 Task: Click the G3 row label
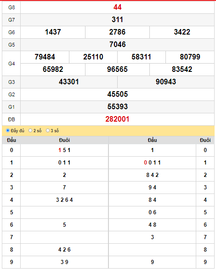[11, 82]
